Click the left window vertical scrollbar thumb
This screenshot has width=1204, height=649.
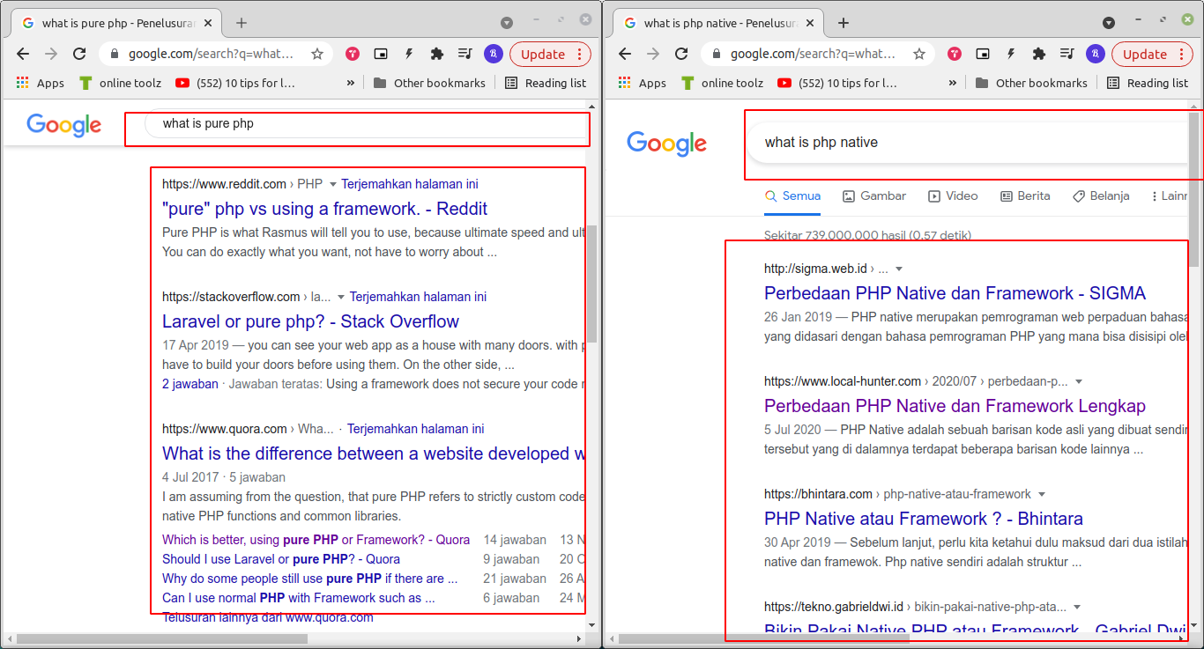[x=593, y=284]
